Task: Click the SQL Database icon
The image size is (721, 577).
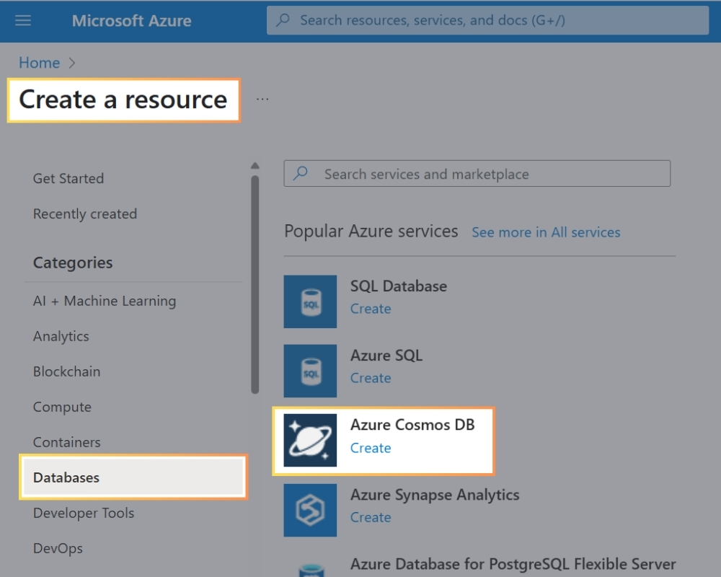Action: tap(310, 301)
